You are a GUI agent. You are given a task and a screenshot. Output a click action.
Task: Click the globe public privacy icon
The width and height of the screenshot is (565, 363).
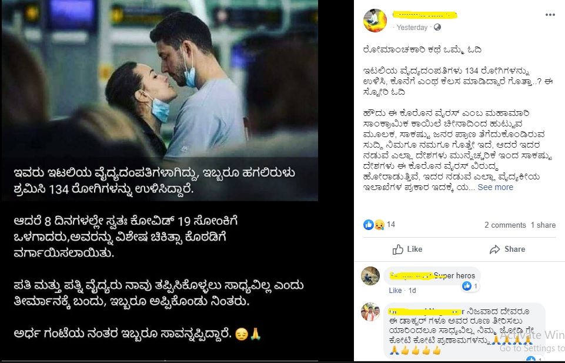coord(437,28)
